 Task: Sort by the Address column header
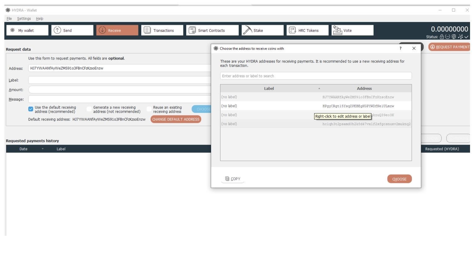pyautogui.click(x=364, y=88)
